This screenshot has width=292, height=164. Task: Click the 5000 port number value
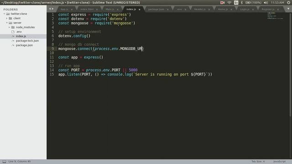coord(133,70)
